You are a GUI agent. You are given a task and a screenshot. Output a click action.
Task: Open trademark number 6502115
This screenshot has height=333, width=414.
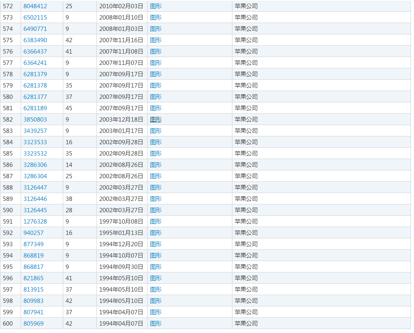(x=35, y=18)
